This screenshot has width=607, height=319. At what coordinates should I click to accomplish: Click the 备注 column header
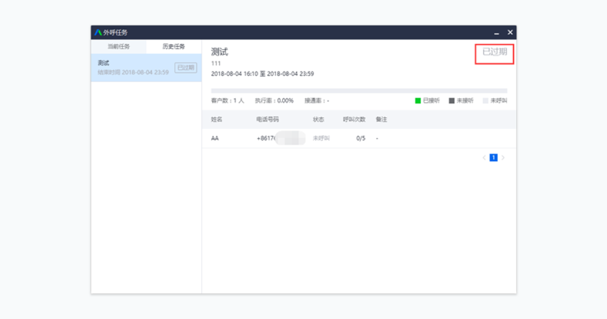click(x=381, y=120)
